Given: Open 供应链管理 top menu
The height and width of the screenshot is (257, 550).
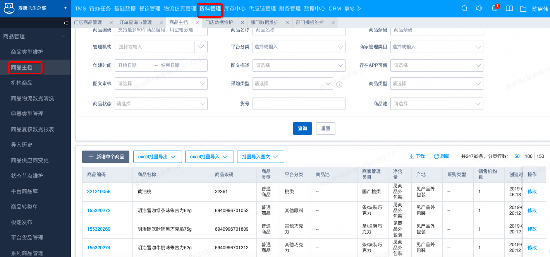Looking at the screenshot, I should coord(262,9).
